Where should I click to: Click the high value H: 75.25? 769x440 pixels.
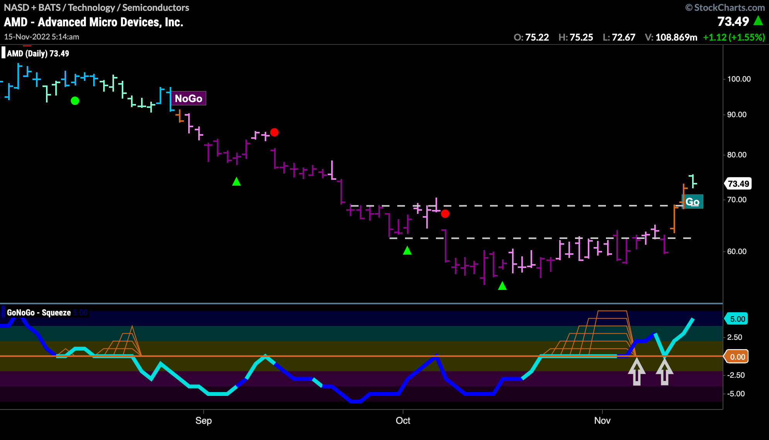click(x=576, y=37)
